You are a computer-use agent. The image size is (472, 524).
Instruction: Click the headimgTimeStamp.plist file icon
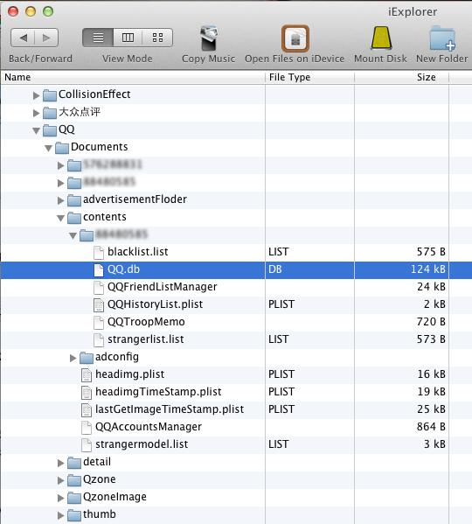click(x=87, y=392)
